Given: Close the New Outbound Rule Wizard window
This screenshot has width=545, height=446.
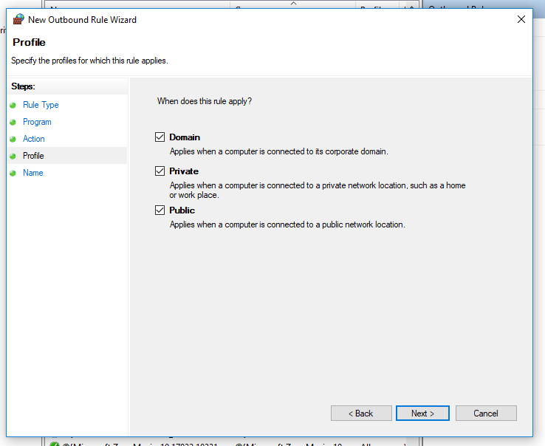Looking at the screenshot, I should click(521, 20).
